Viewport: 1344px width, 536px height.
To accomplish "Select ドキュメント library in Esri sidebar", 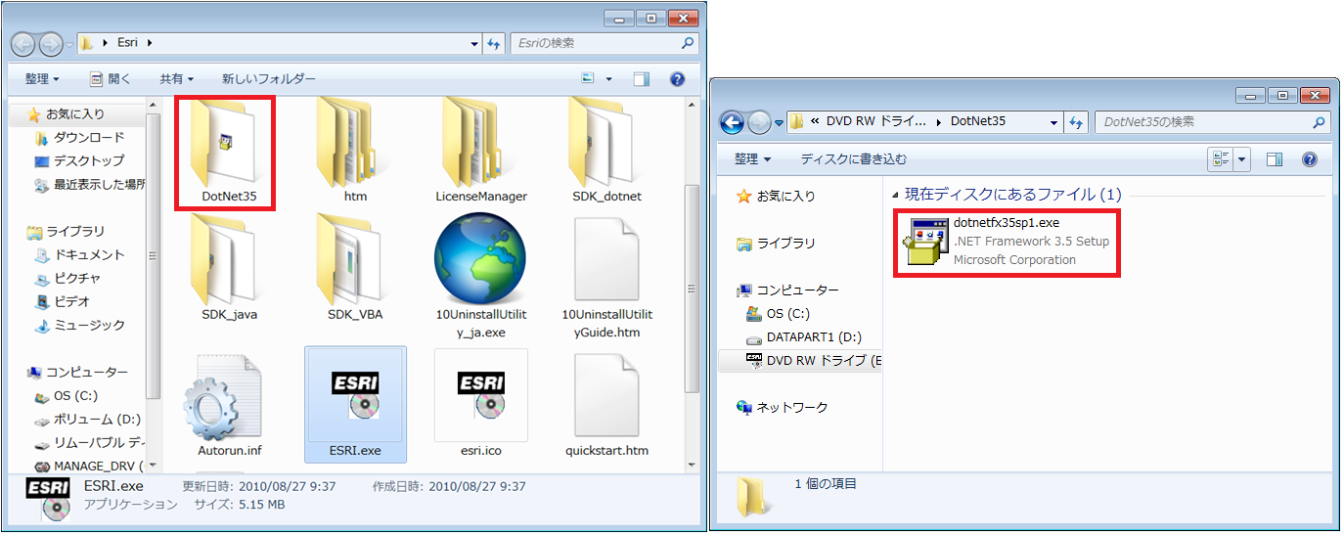I will 79,254.
